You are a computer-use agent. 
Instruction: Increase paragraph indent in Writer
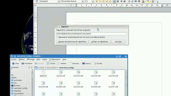139,1
